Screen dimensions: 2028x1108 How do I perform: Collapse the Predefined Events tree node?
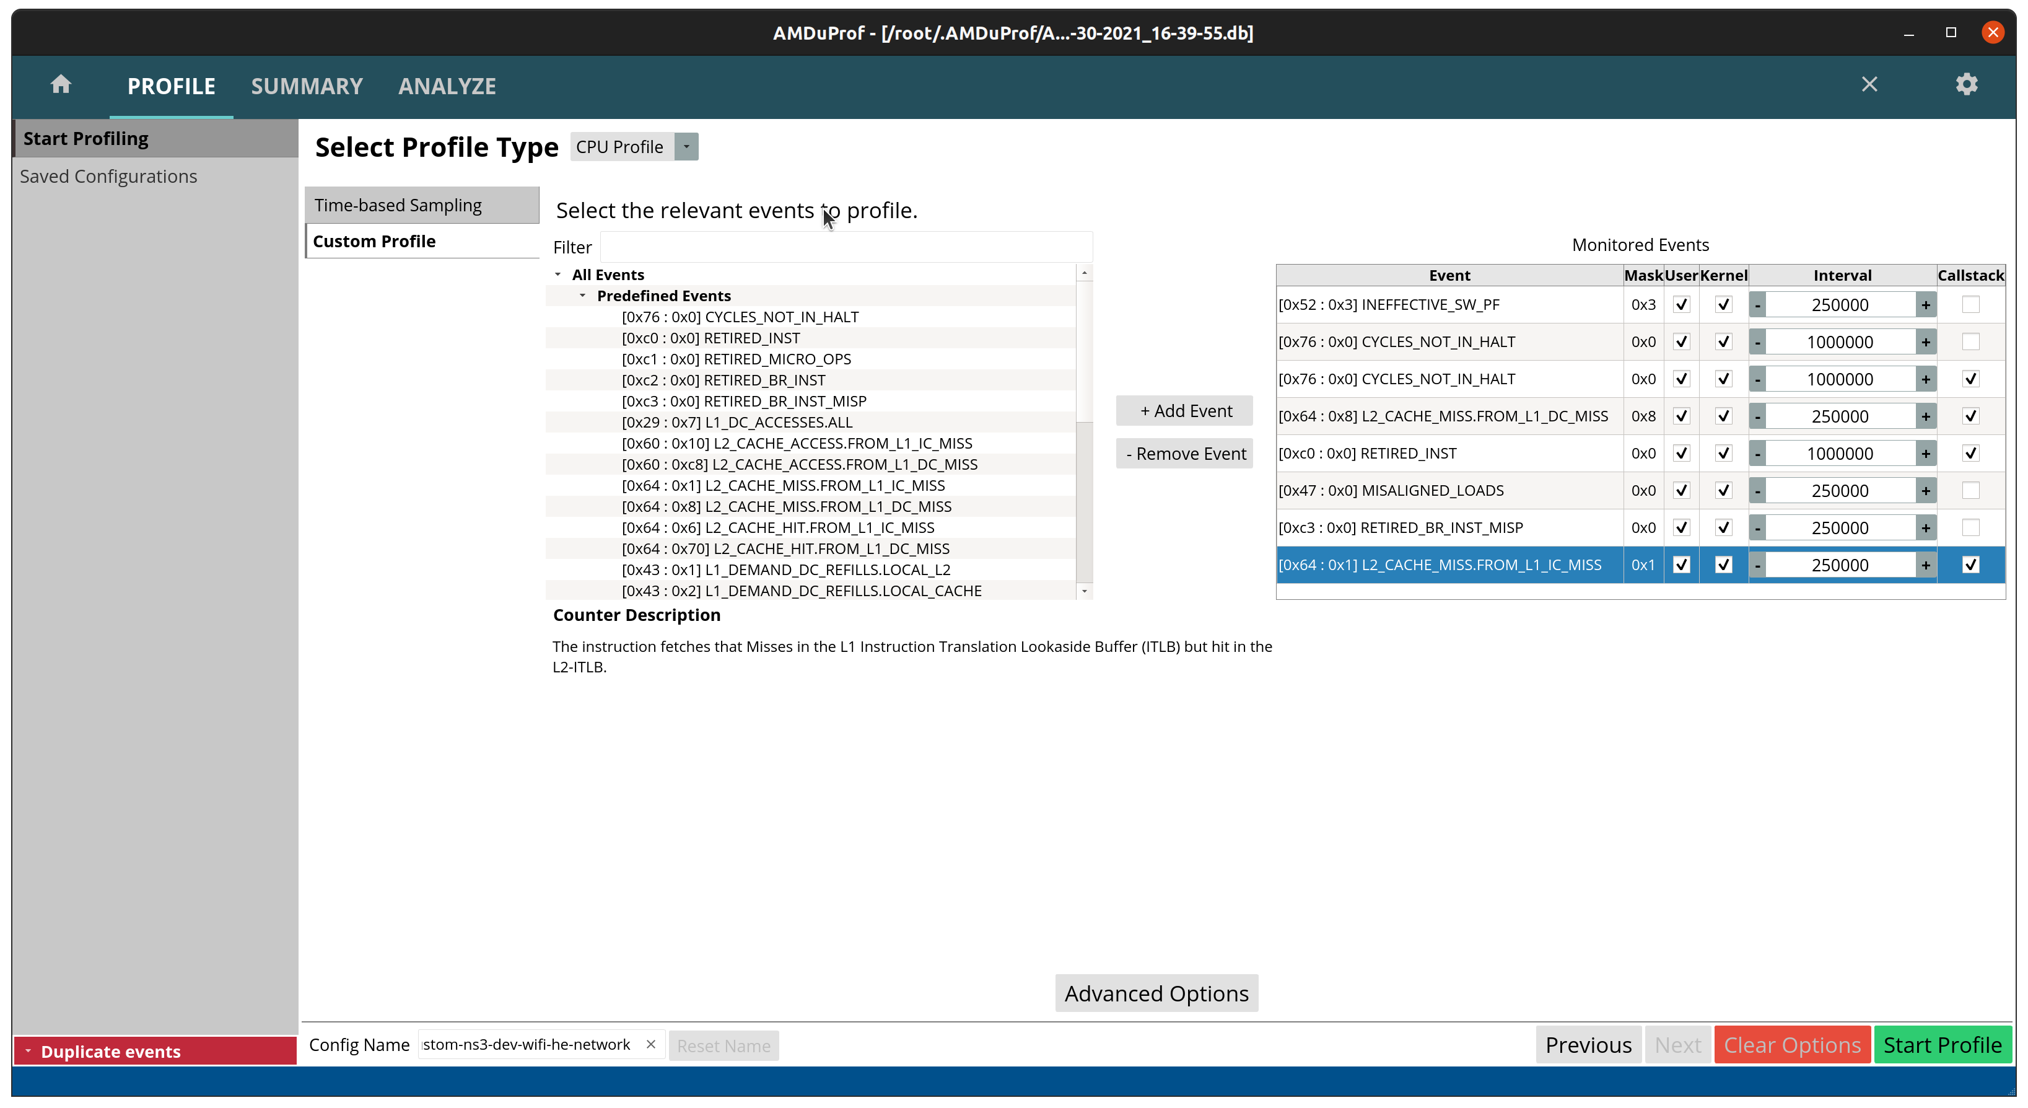point(583,296)
